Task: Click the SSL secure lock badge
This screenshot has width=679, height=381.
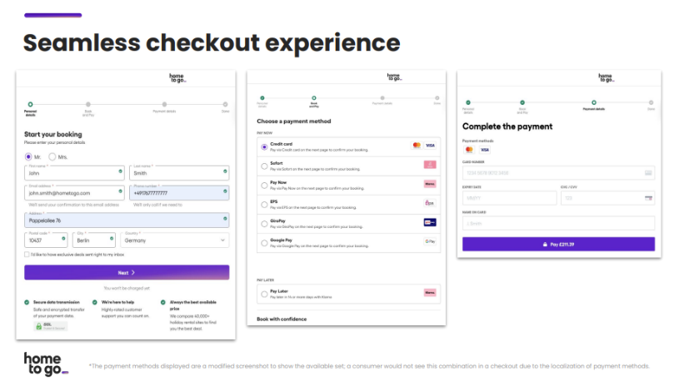Action: (51, 326)
